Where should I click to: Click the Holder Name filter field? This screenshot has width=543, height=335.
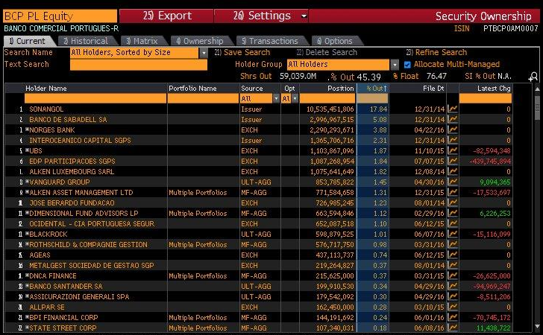click(95, 98)
